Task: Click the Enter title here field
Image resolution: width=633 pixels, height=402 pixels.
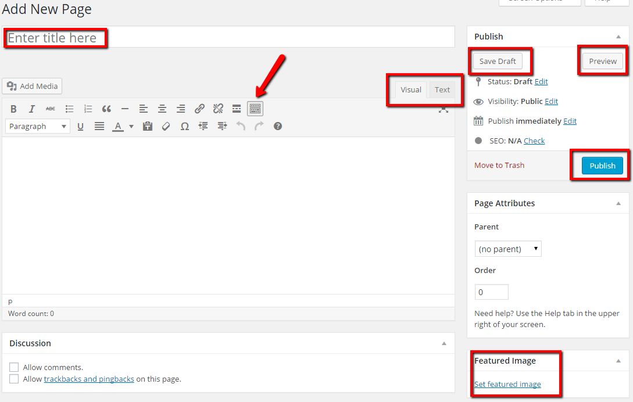Action: tap(228, 37)
